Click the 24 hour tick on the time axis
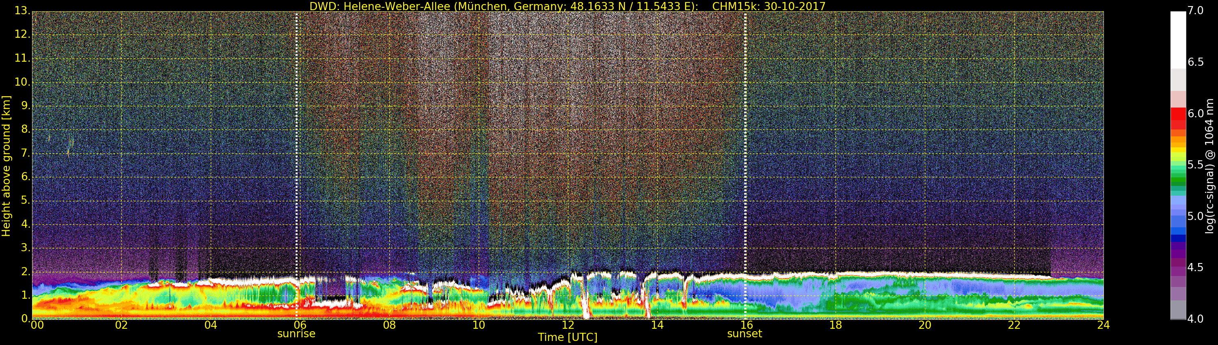 point(1103,325)
